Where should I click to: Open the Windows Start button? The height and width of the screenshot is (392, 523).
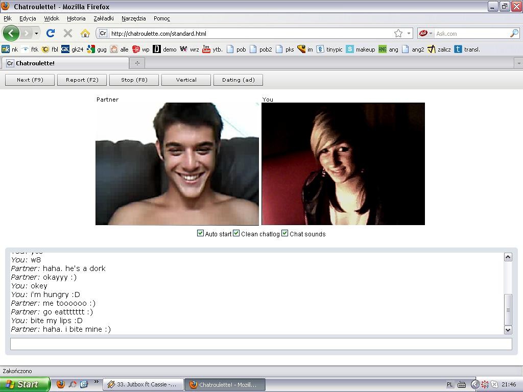25,384
